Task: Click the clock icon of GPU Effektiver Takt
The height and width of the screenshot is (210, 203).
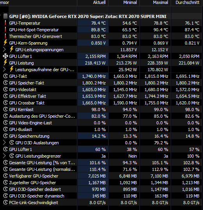Action: 5,96
